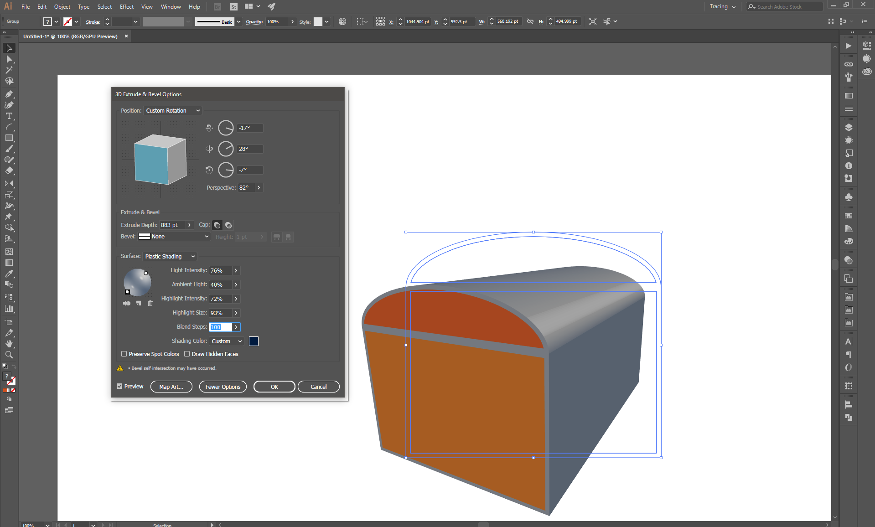Viewport: 875px width, 527px height.
Task: Open the Shading Color Custom dropdown
Action: coord(227,341)
